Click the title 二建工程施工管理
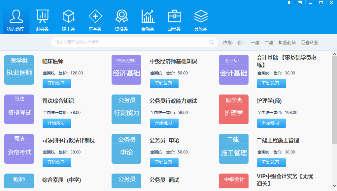 [x=278, y=140]
